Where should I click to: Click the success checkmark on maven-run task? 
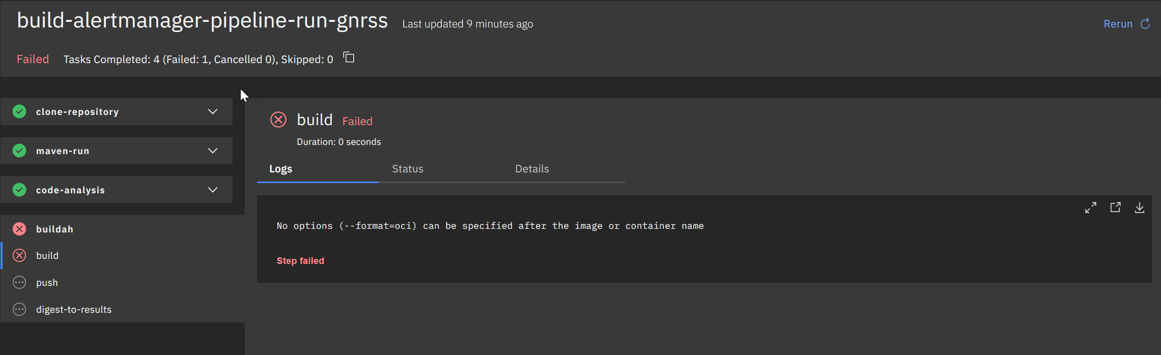[x=19, y=151]
